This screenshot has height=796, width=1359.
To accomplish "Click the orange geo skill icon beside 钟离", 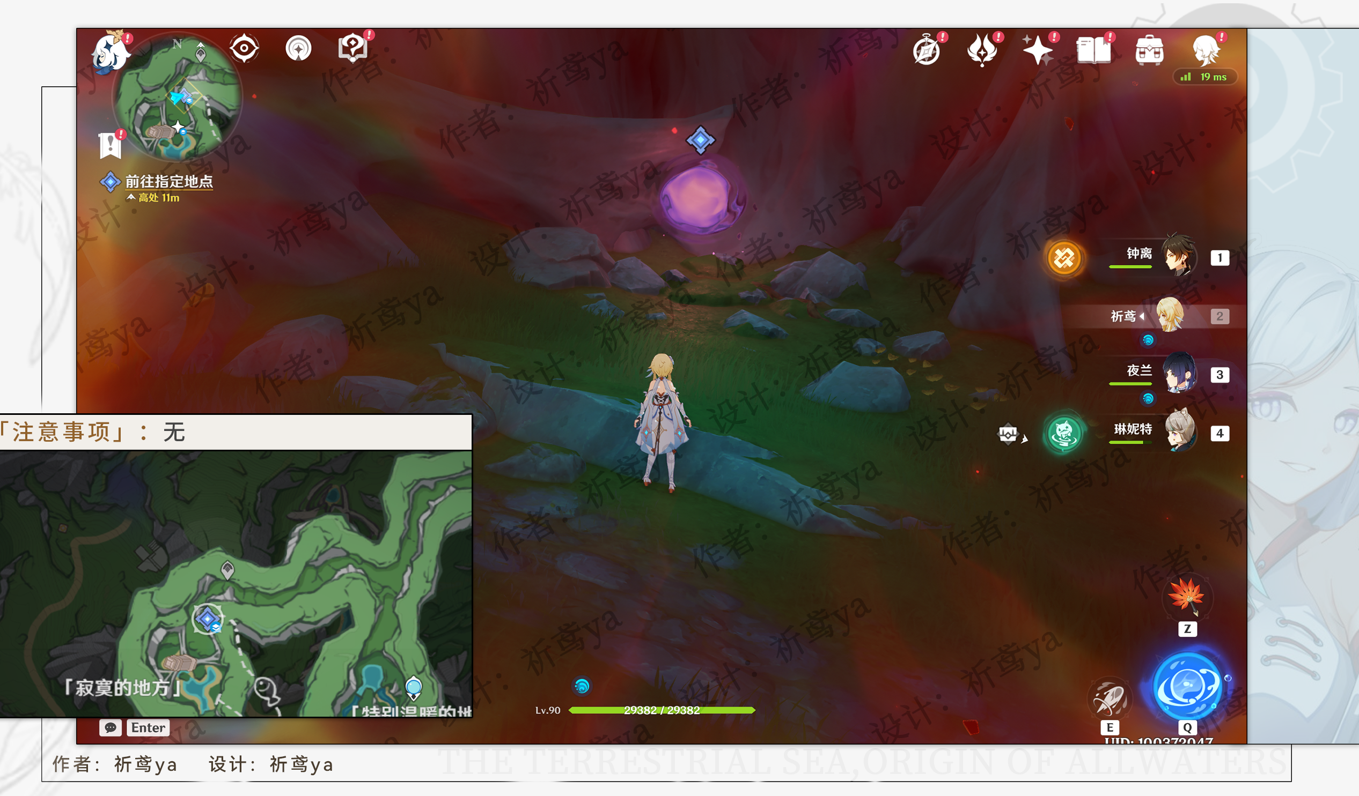I will click(x=1064, y=258).
